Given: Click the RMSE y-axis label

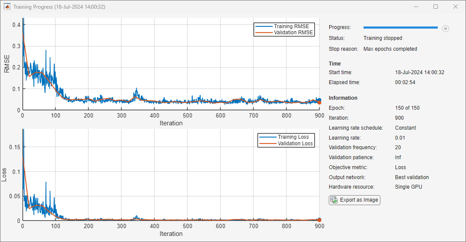Looking at the screenshot, I should 7,63.
